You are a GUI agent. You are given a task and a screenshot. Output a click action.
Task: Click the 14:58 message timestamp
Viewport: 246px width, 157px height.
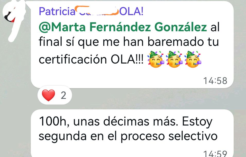pyautogui.click(x=215, y=81)
